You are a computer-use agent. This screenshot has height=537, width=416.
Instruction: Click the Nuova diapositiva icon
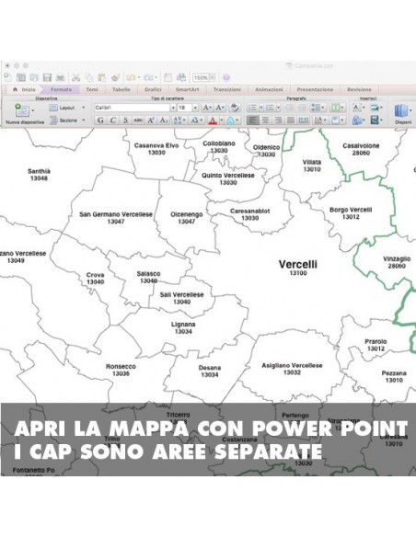click(22, 110)
